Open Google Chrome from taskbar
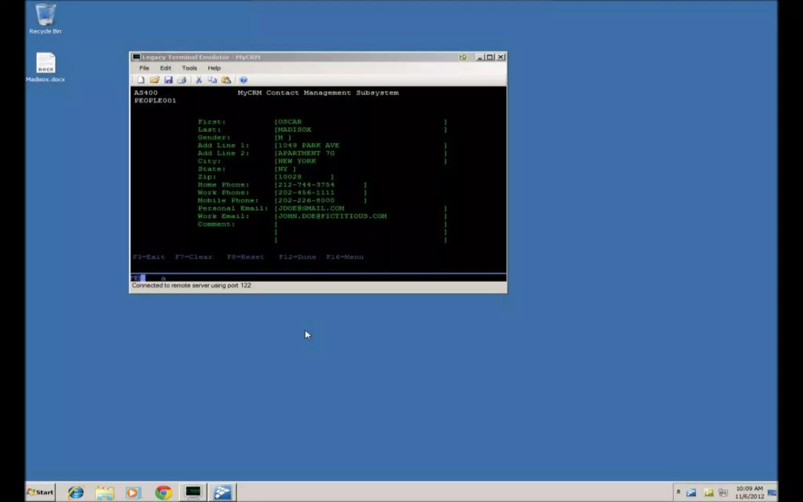The image size is (803, 502). click(163, 492)
